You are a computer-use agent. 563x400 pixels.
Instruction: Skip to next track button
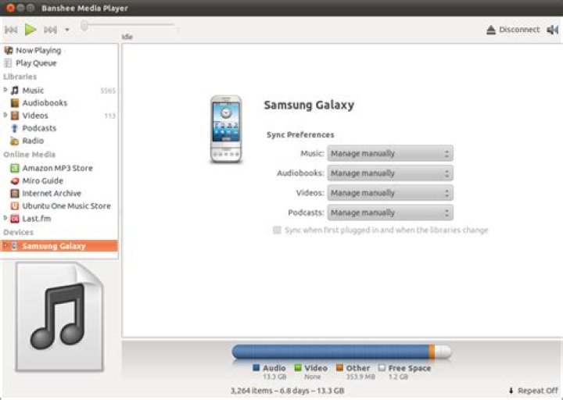(x=50, y=30)
